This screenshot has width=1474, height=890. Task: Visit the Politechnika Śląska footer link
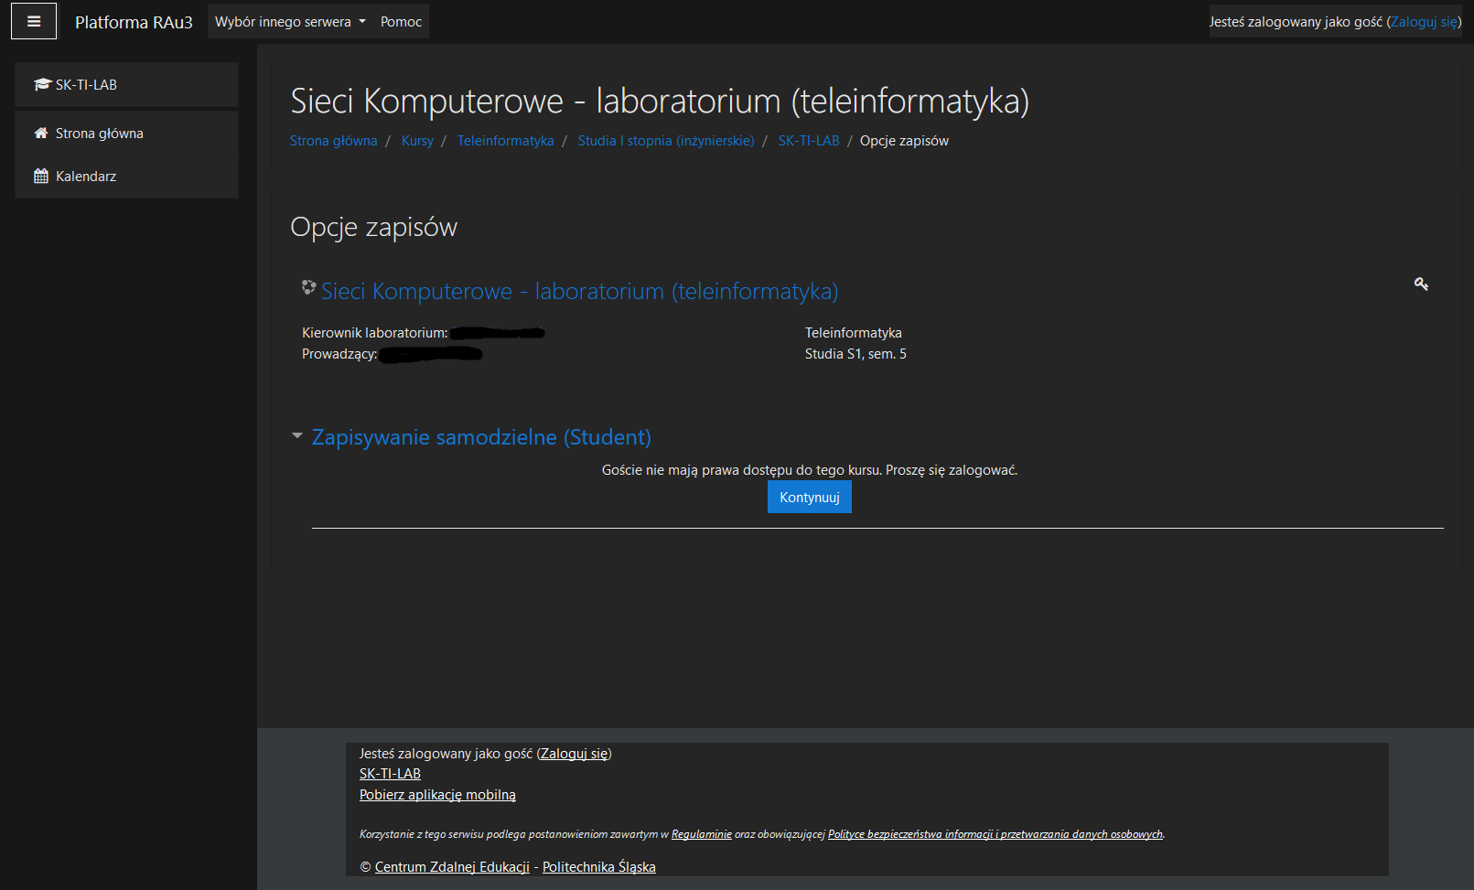point(598,866)
